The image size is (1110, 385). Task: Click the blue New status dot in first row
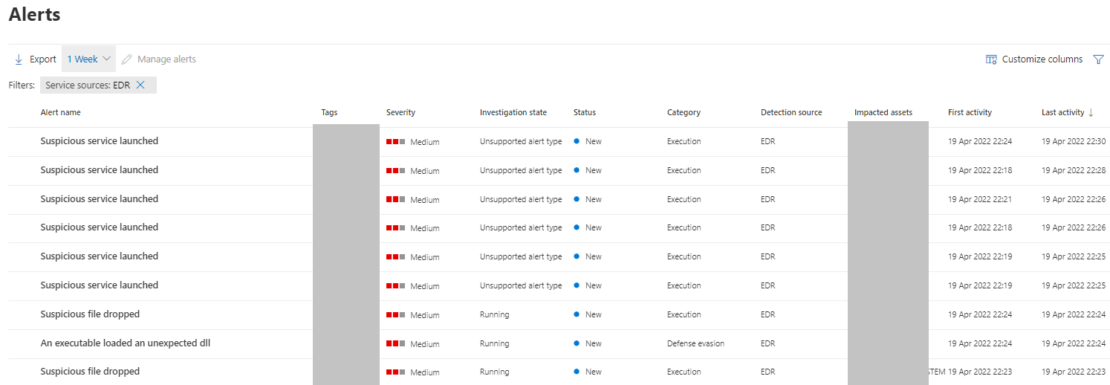pos(577,141)
